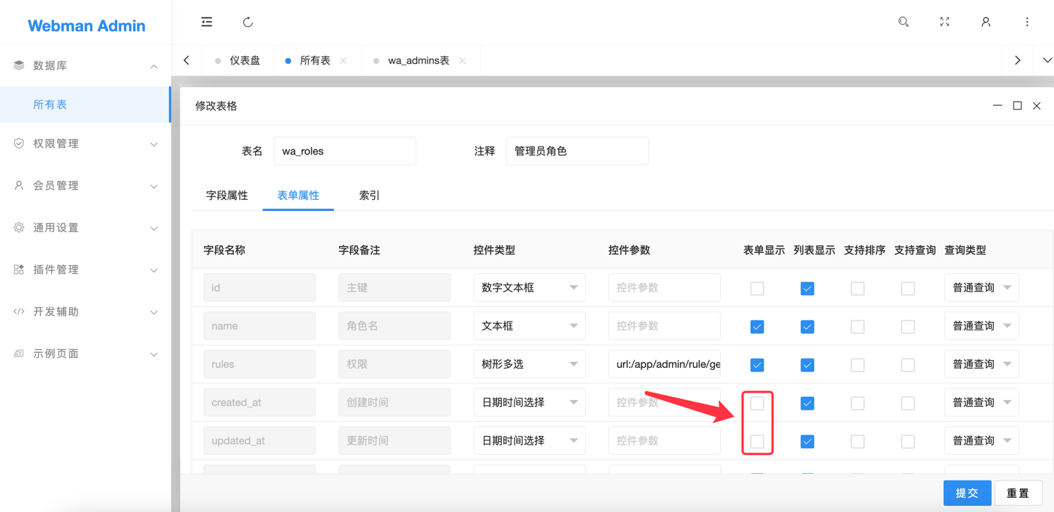Open 控件类型 dropdown for the id row
Viewport: 1054px width, 512px height.
click(x=530, y=288)
